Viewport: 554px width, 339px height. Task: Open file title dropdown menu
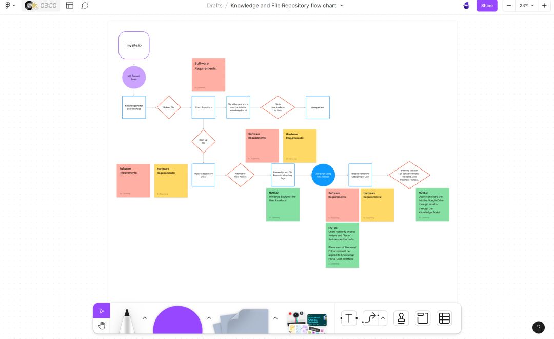342,6
